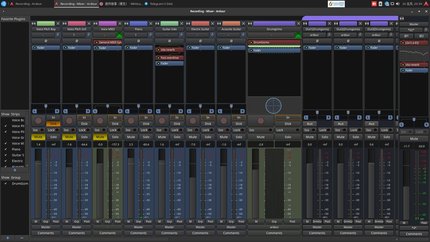
Task: Open input selector '1' on Piano strip
Action: [x=136, y=35]
